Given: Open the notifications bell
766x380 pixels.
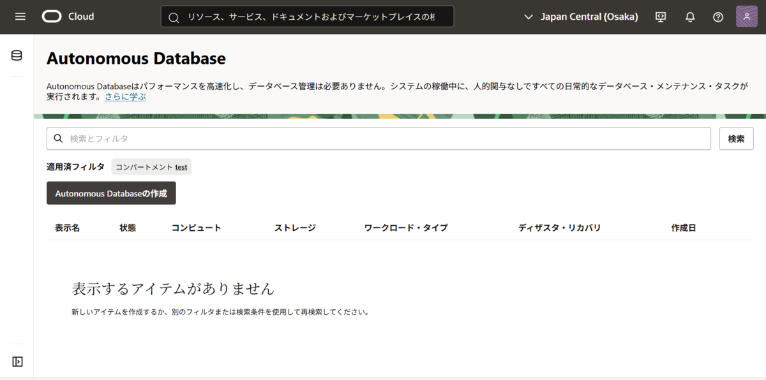Looking at the screenshot, I should (x=690, y=17).
